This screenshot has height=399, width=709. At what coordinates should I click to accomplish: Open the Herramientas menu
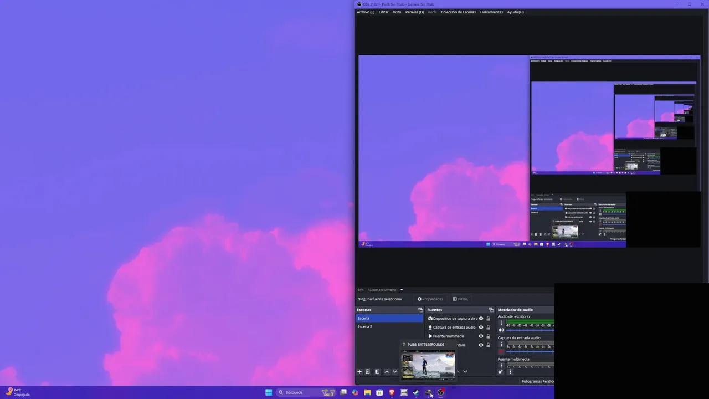coord(491,12)
